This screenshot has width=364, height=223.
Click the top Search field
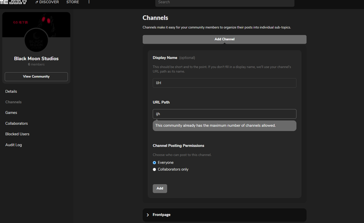click(x=224, y=2)
